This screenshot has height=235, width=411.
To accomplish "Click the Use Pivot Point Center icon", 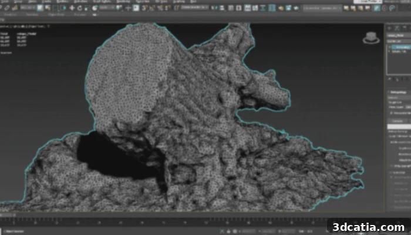I will (x=120, y=8).
